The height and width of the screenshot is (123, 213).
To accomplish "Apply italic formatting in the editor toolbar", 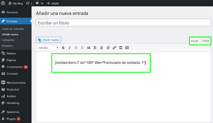I will (69, 48).
